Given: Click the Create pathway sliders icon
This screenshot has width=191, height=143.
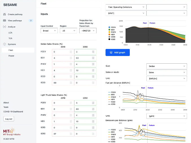Looking at the screenshot, I should tap(5, 14).
